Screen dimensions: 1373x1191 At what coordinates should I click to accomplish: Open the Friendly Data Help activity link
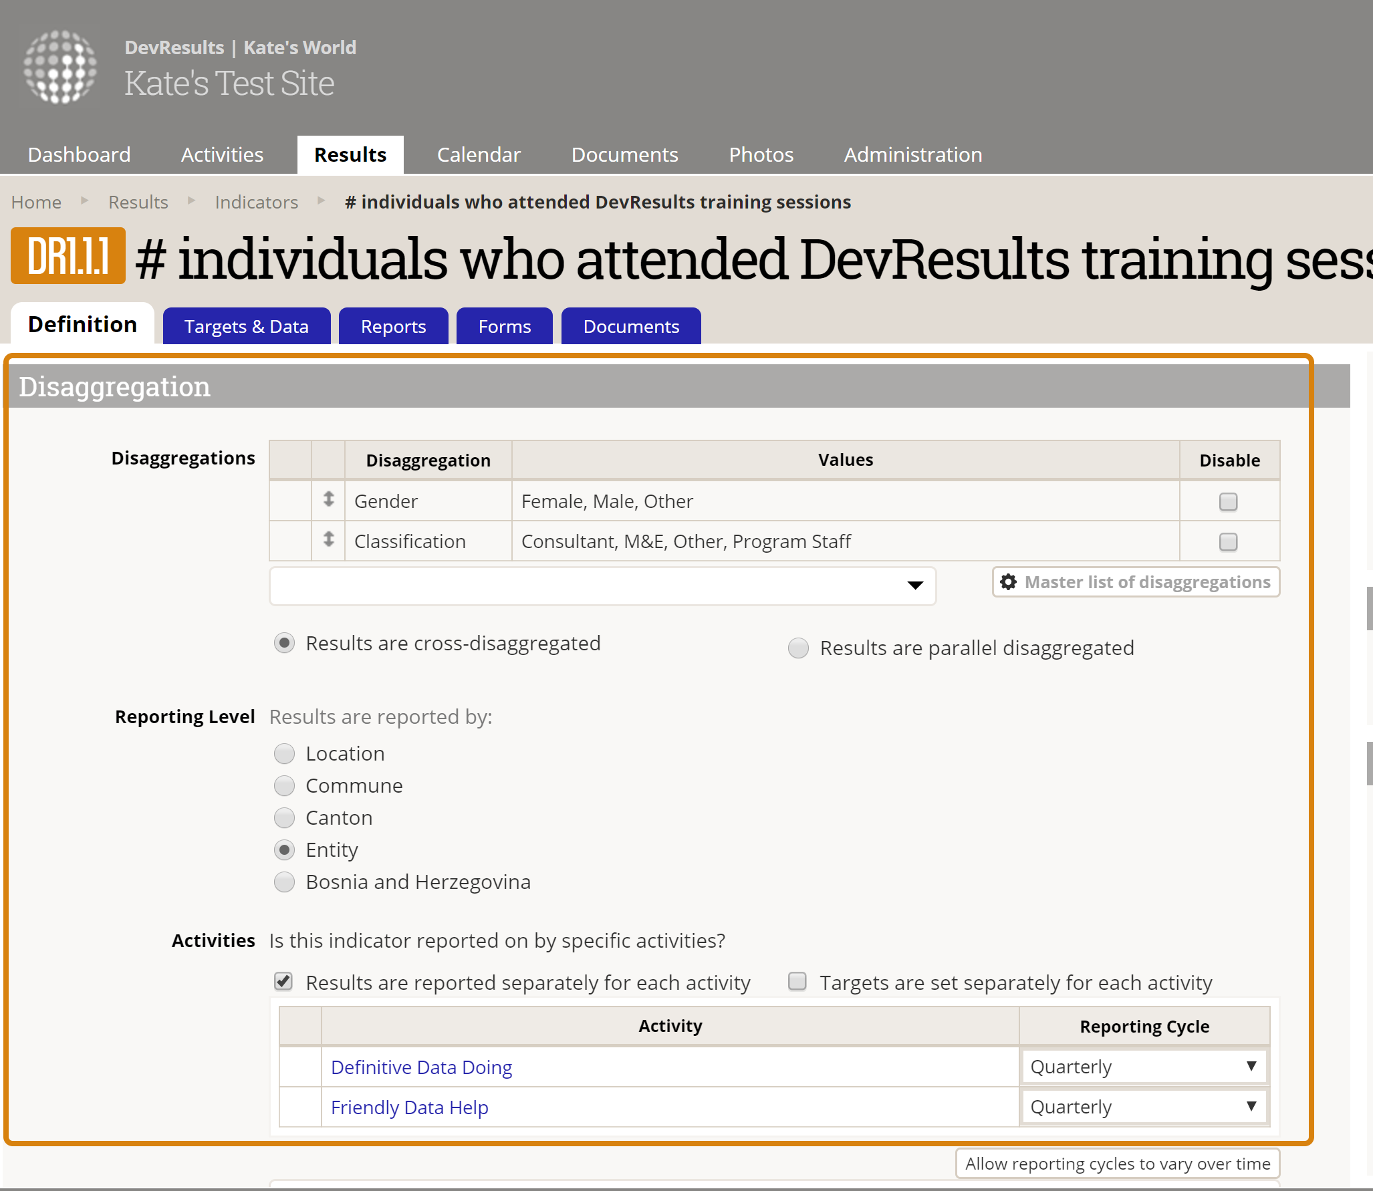tap(409, 1107)
